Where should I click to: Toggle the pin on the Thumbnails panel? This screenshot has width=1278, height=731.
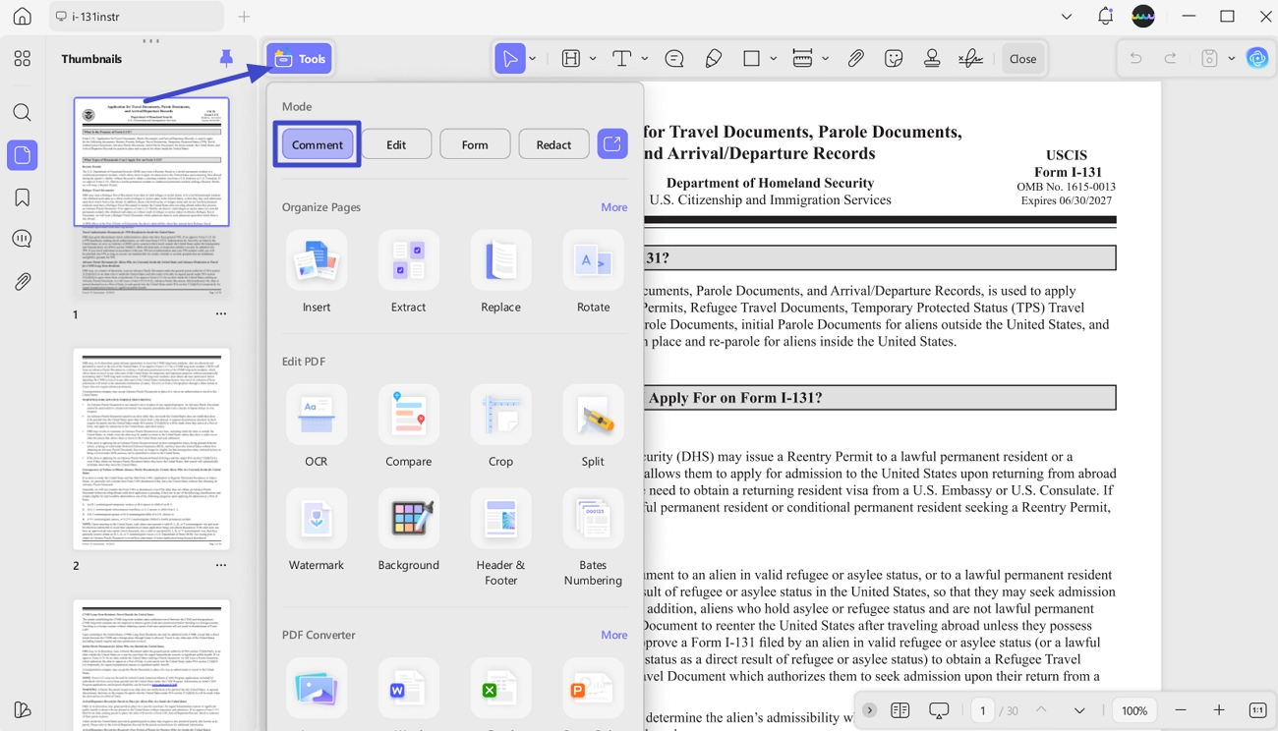coord(226,58)
